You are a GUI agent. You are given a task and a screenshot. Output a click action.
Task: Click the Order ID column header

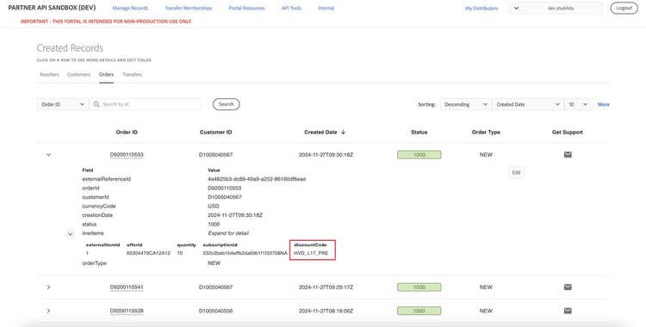[x=127, y=133]
